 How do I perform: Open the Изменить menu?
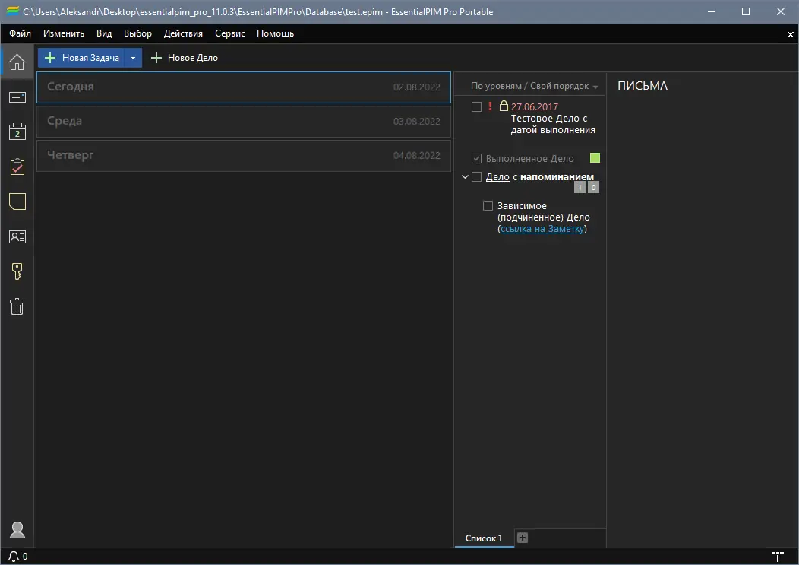point(64,33)
